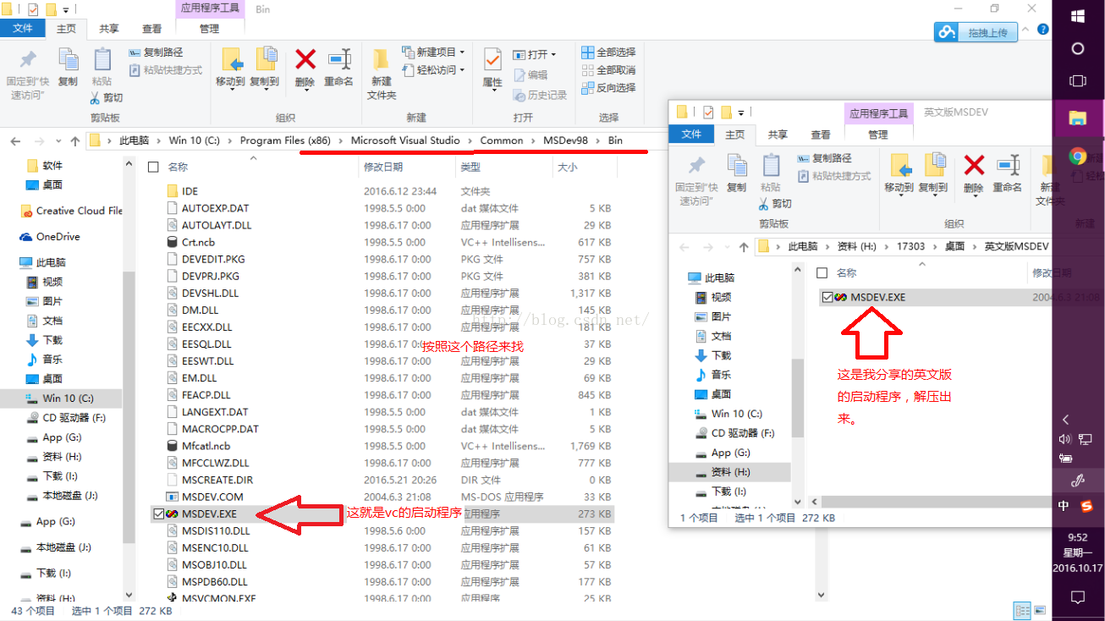This screenshot has width=1105, height=621.
Task: Click Select none (全部取消) in main window
Action: [x=608, y=70]
